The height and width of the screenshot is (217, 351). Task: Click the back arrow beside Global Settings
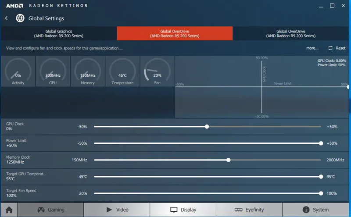pyautogui.click(x=7, y=18)
